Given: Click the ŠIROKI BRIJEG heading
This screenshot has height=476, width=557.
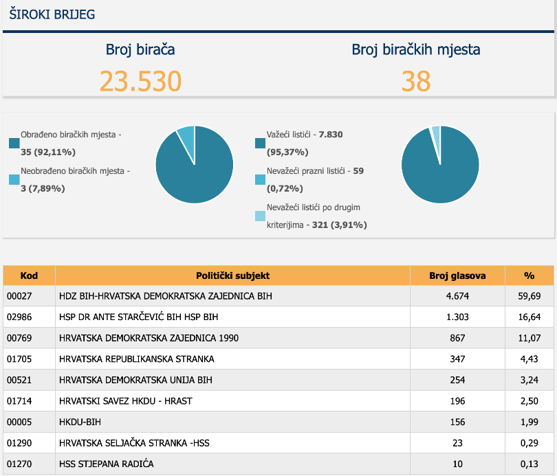Looking at the screenshot, I should click(x=52, y=14).
